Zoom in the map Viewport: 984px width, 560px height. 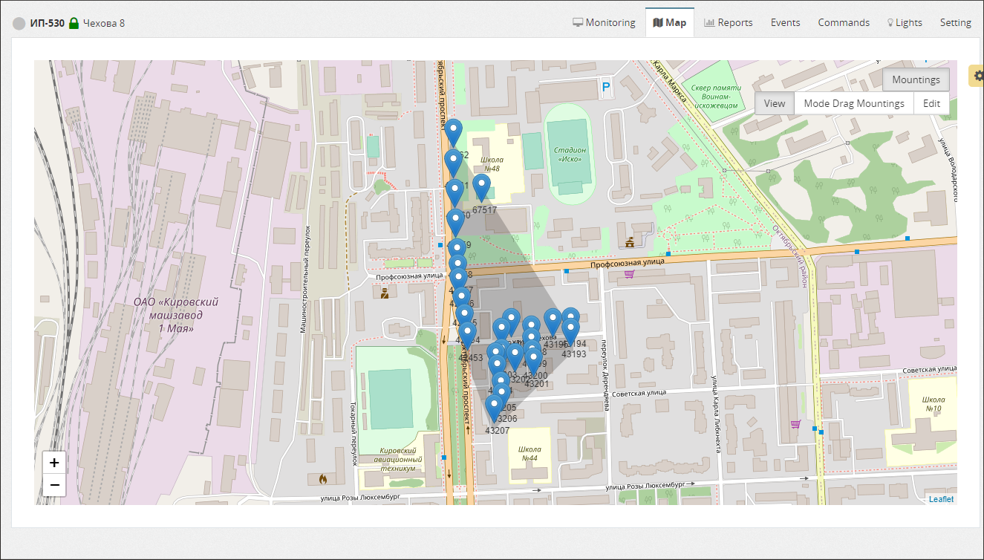click(54, 463)
